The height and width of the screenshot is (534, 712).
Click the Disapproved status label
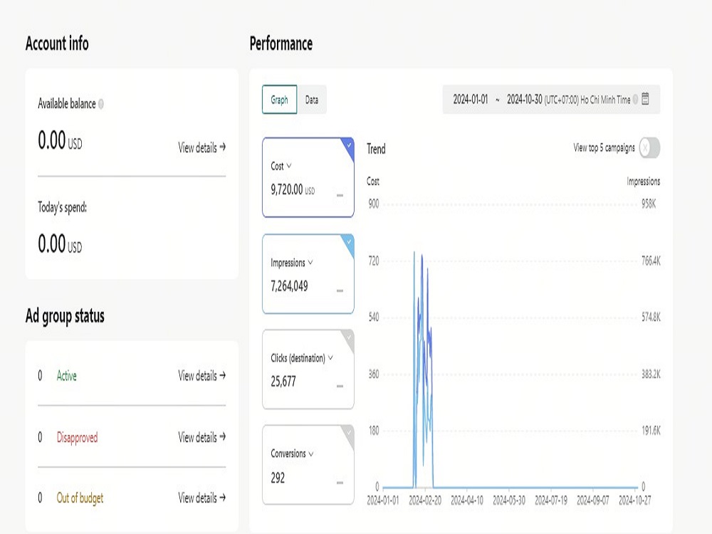77,437
